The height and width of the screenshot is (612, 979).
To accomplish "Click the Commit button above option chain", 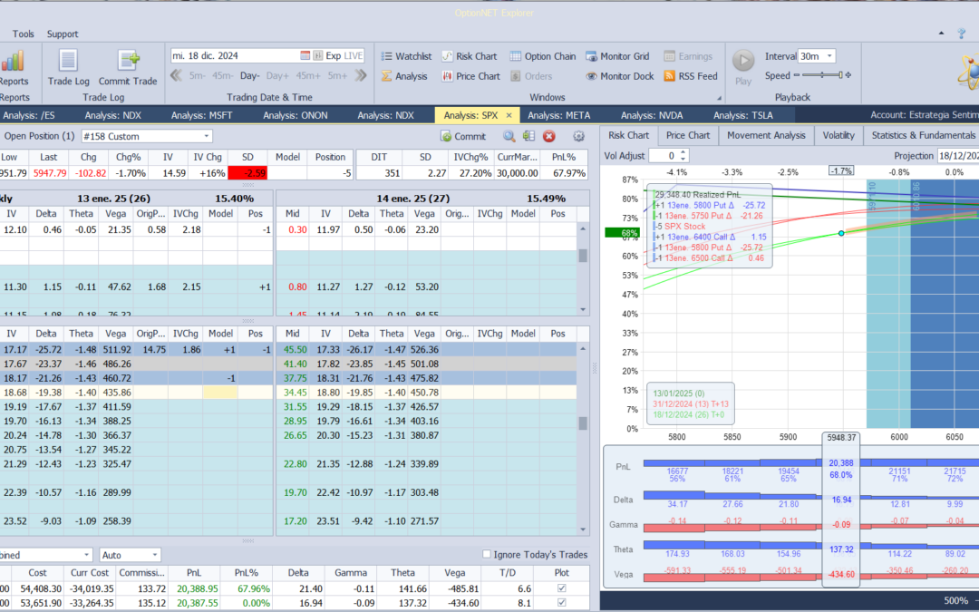I will [x=462, y=136].
